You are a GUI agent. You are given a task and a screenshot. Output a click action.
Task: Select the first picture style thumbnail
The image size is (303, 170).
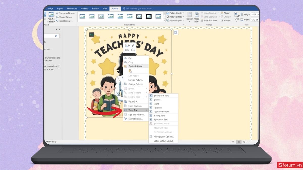[82, 16]
